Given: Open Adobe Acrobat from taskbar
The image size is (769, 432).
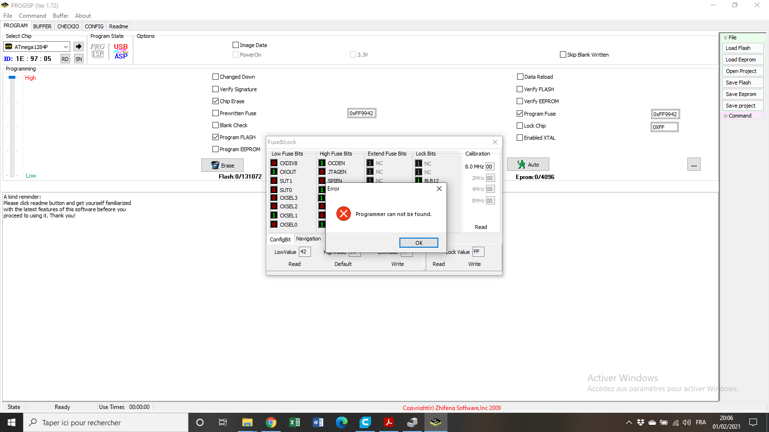Looking at the screenshot, I should [389, 422].
